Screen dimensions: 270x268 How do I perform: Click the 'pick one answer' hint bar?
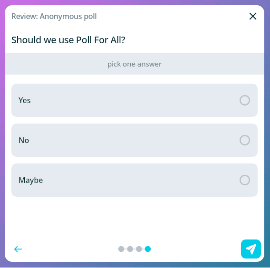point(135,64)
